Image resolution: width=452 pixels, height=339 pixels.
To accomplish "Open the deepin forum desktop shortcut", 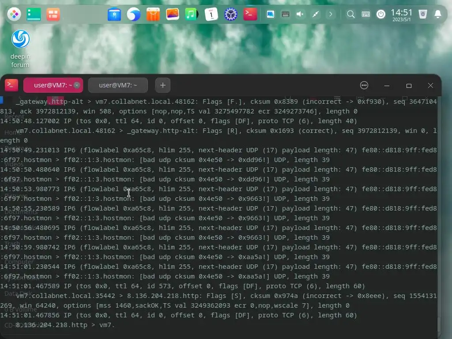I will click(20, 49).
